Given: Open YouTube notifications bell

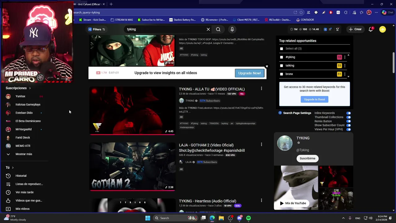Looking at the screenshot, I should click(371, 29).
